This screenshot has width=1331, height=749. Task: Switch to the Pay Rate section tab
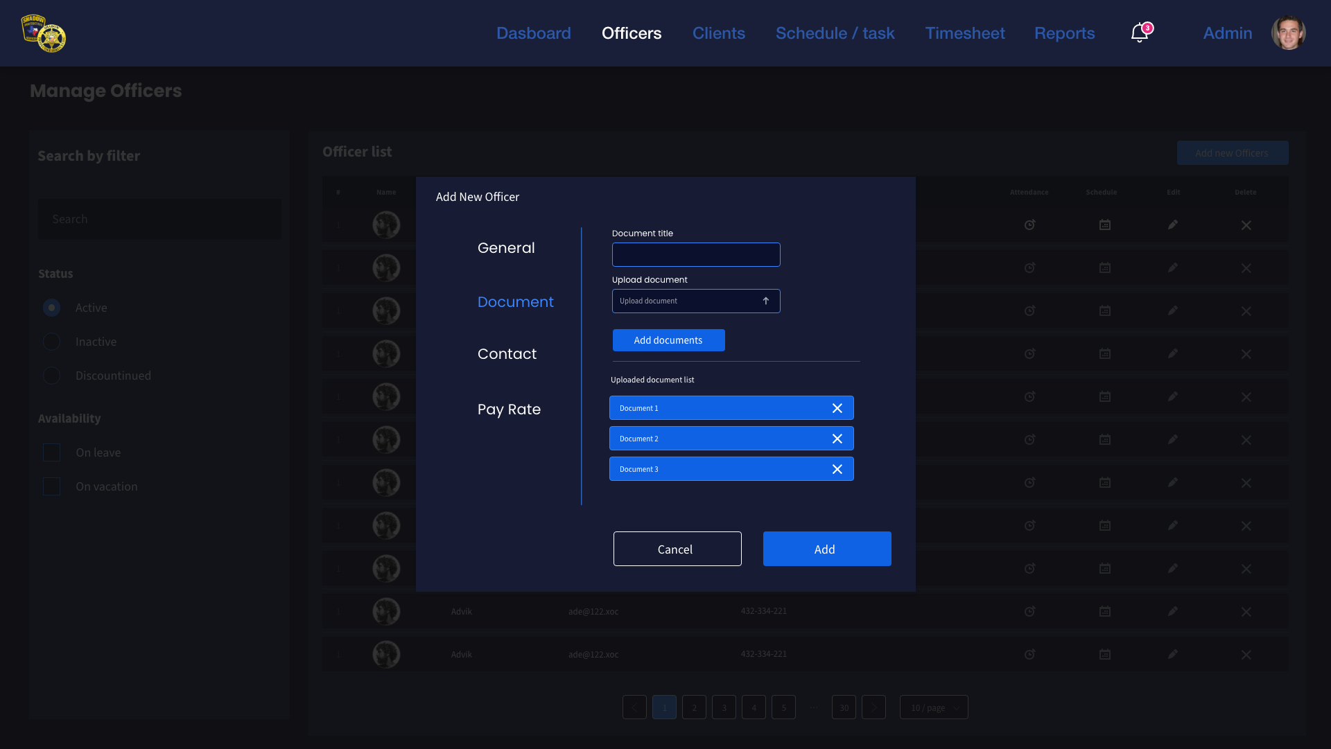tap(509, 409)
